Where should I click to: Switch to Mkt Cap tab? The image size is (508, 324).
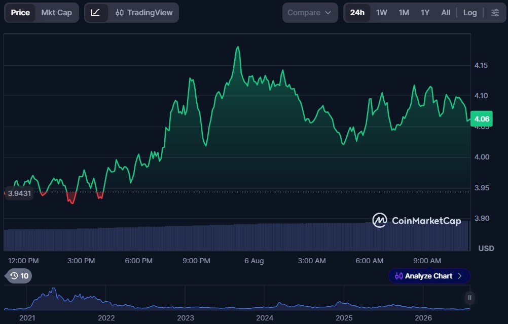[57, 13]
